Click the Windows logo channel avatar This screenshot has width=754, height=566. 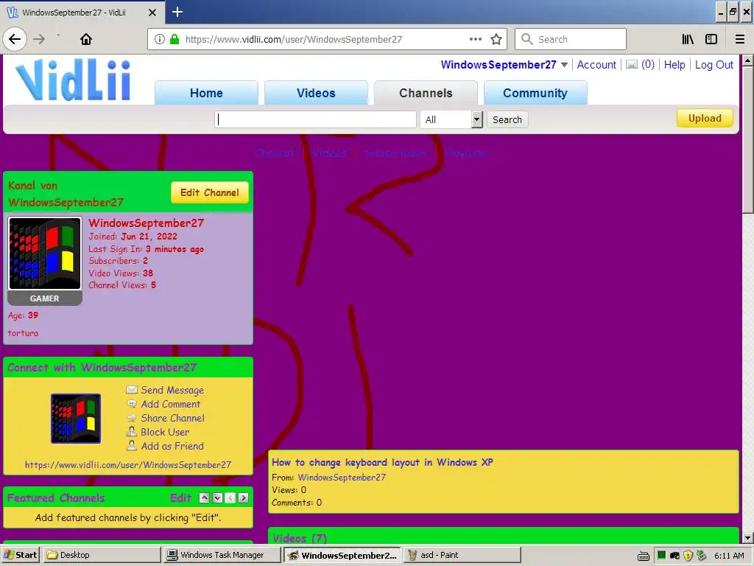pos(45,254)
